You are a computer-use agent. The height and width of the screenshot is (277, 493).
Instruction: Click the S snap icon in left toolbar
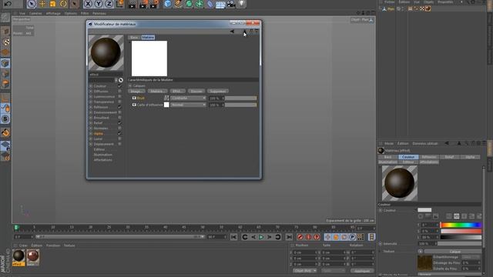(x=5, y=119)
